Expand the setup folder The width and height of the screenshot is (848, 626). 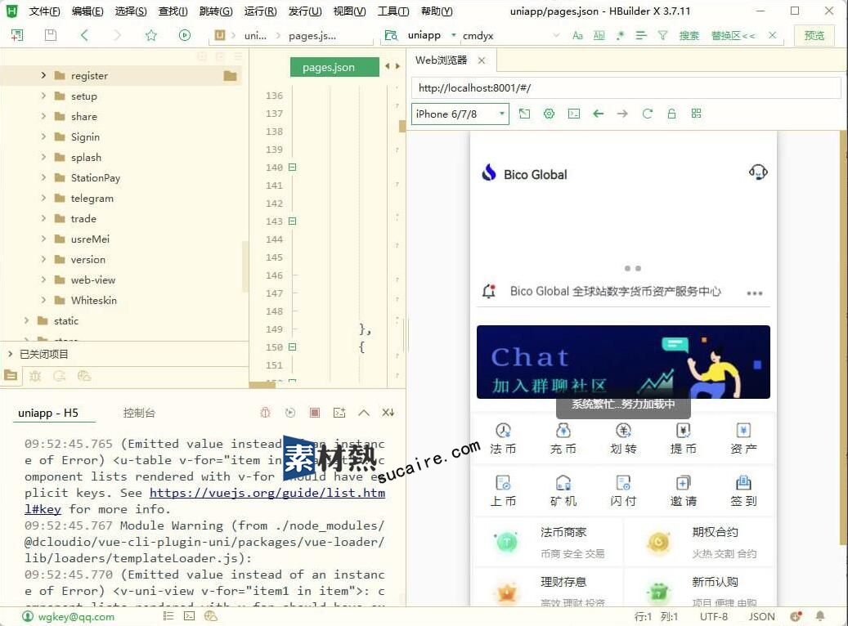[x=43, y=96]
